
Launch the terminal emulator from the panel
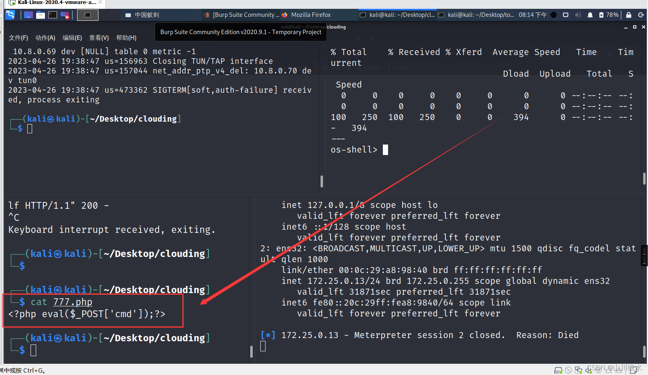tap(53, 15)
